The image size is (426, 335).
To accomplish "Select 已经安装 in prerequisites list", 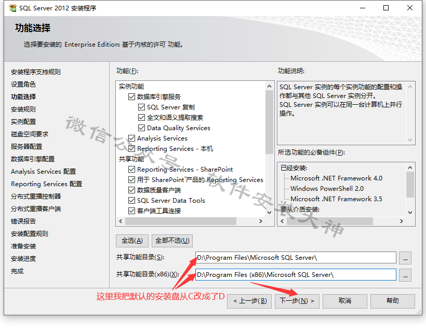I will (294, 168).
